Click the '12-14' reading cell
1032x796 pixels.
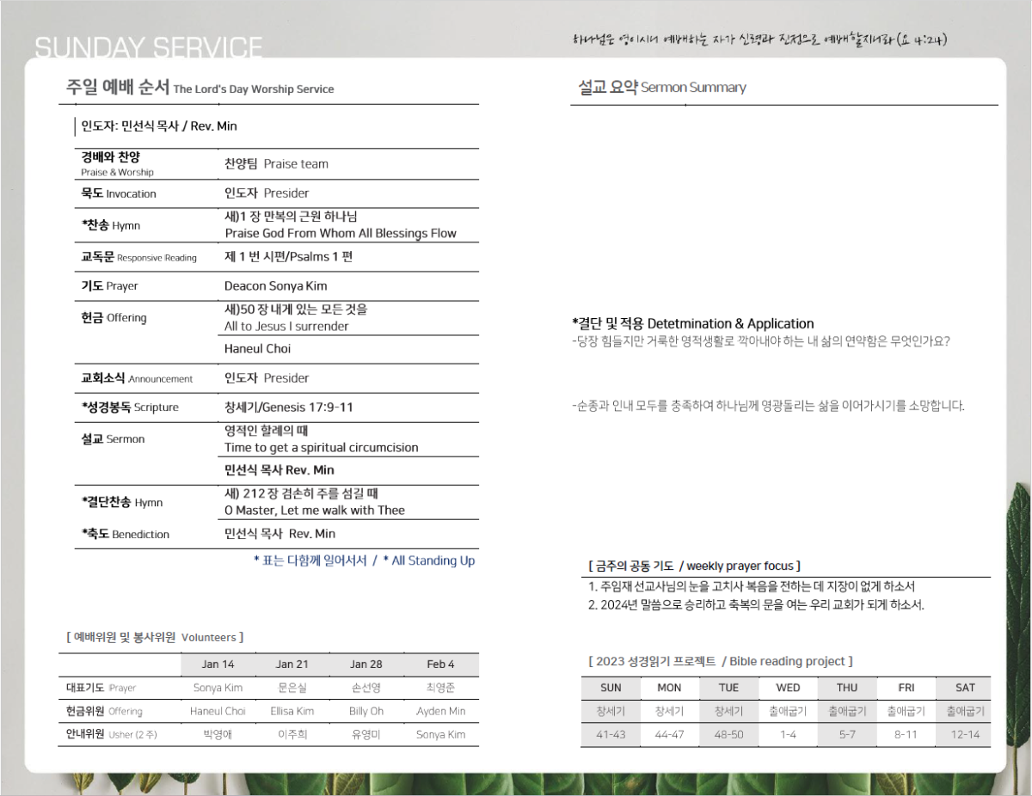pyautogui.click(x=965, y=735)
